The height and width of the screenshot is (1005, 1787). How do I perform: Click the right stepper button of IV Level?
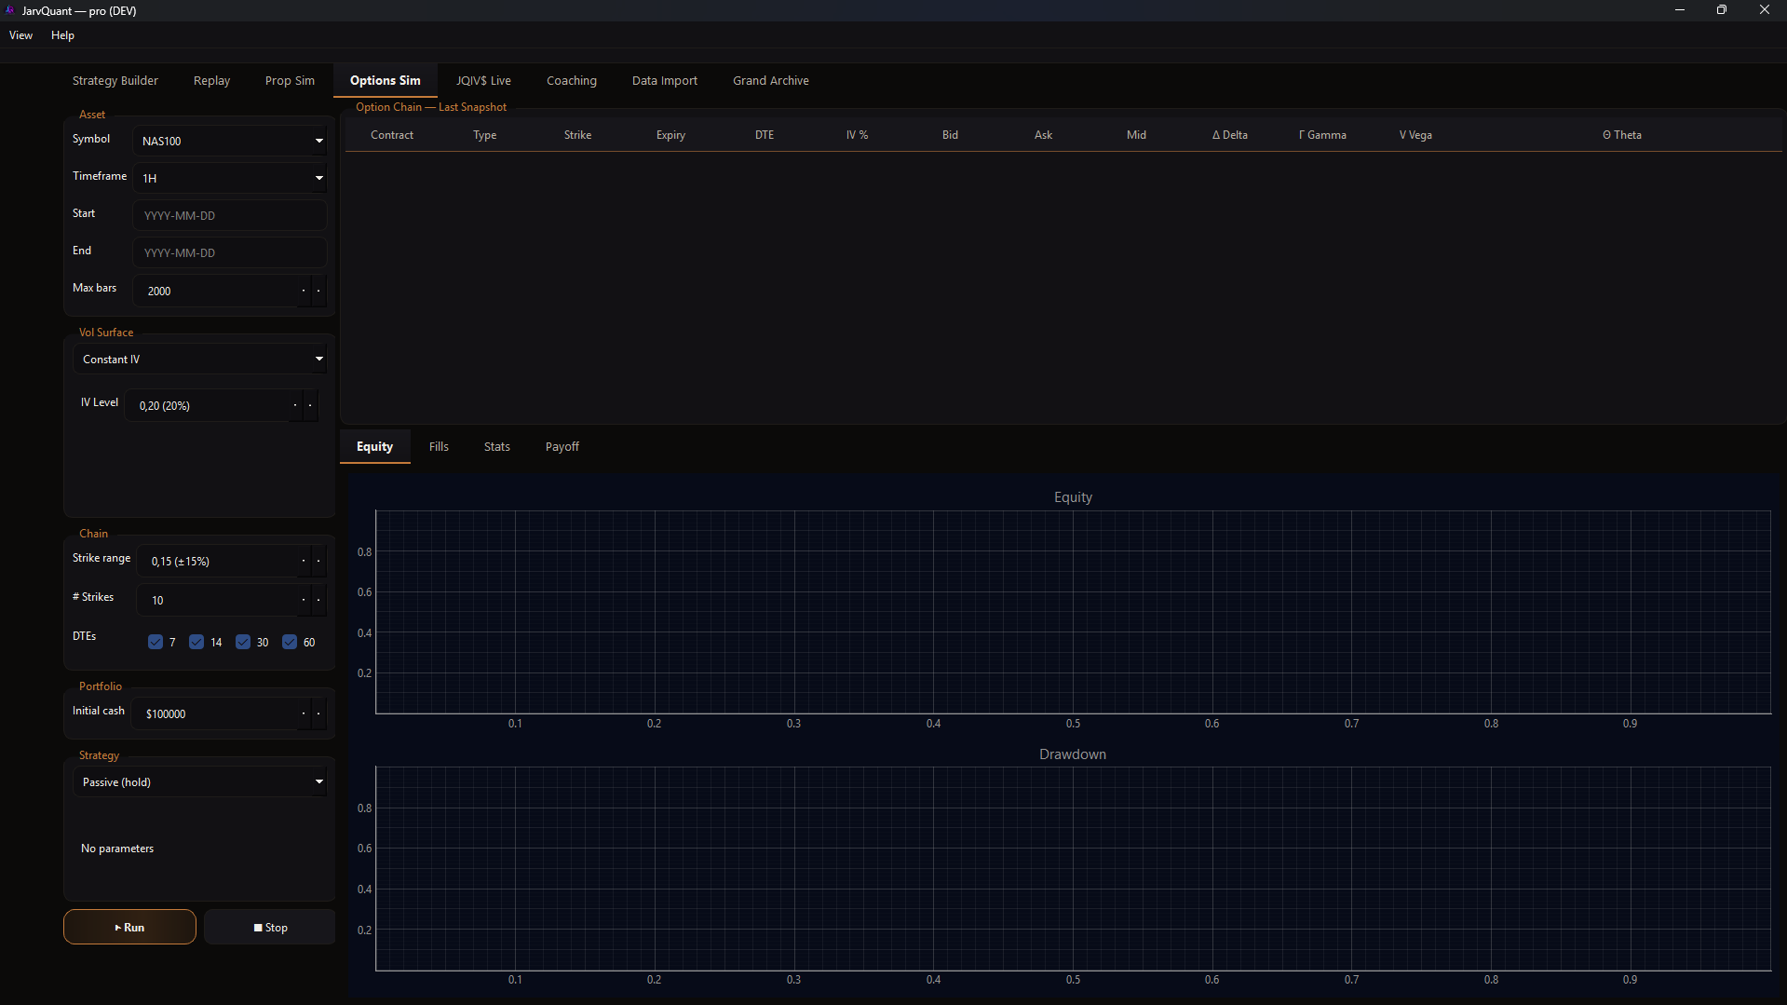point(310,406)
